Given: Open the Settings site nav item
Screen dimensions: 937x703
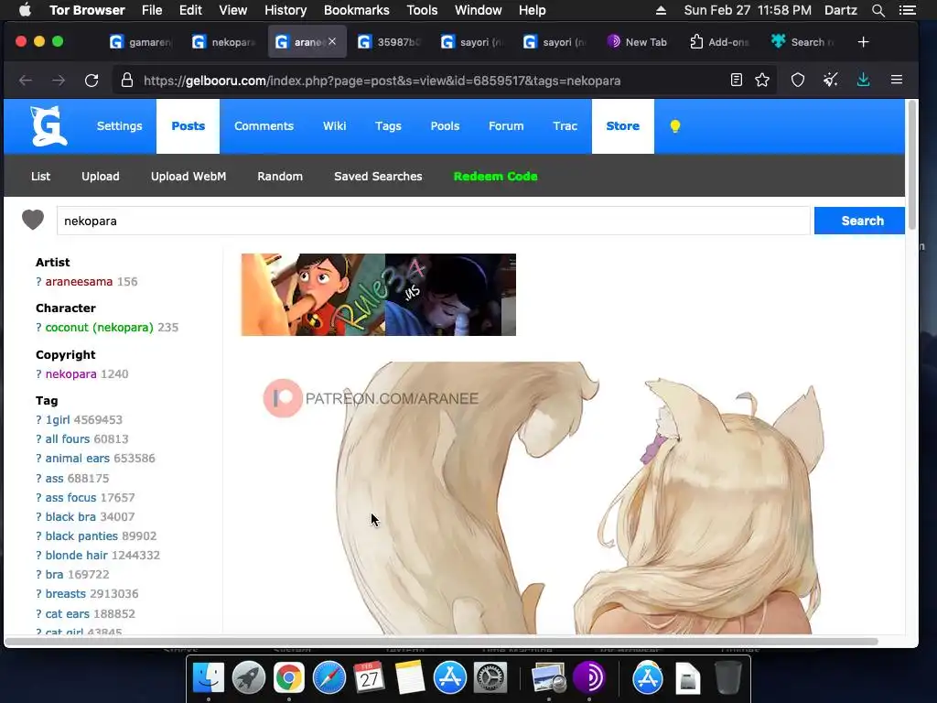Looking at the screenshot, I should [120, 126].
